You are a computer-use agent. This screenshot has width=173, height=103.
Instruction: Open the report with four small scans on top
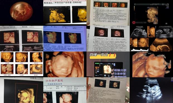108,13
